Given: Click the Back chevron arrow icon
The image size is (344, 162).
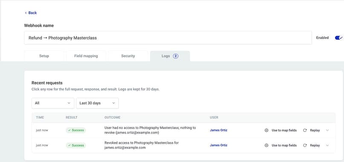Looking at the screenshot, I should 26,13.
